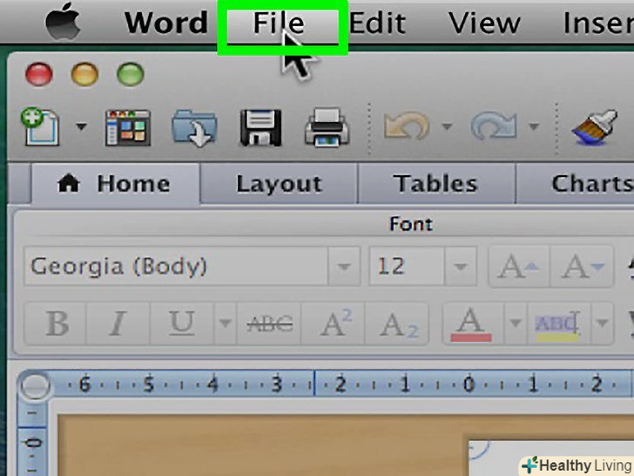
Task: Switch to the Layout tab
Action: tap(279, 184)
